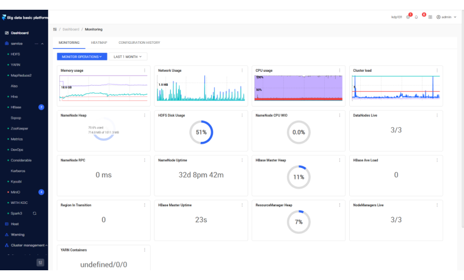Open the Memory usage widget kebab menu

pyautogui.click(x=145, y=70)
